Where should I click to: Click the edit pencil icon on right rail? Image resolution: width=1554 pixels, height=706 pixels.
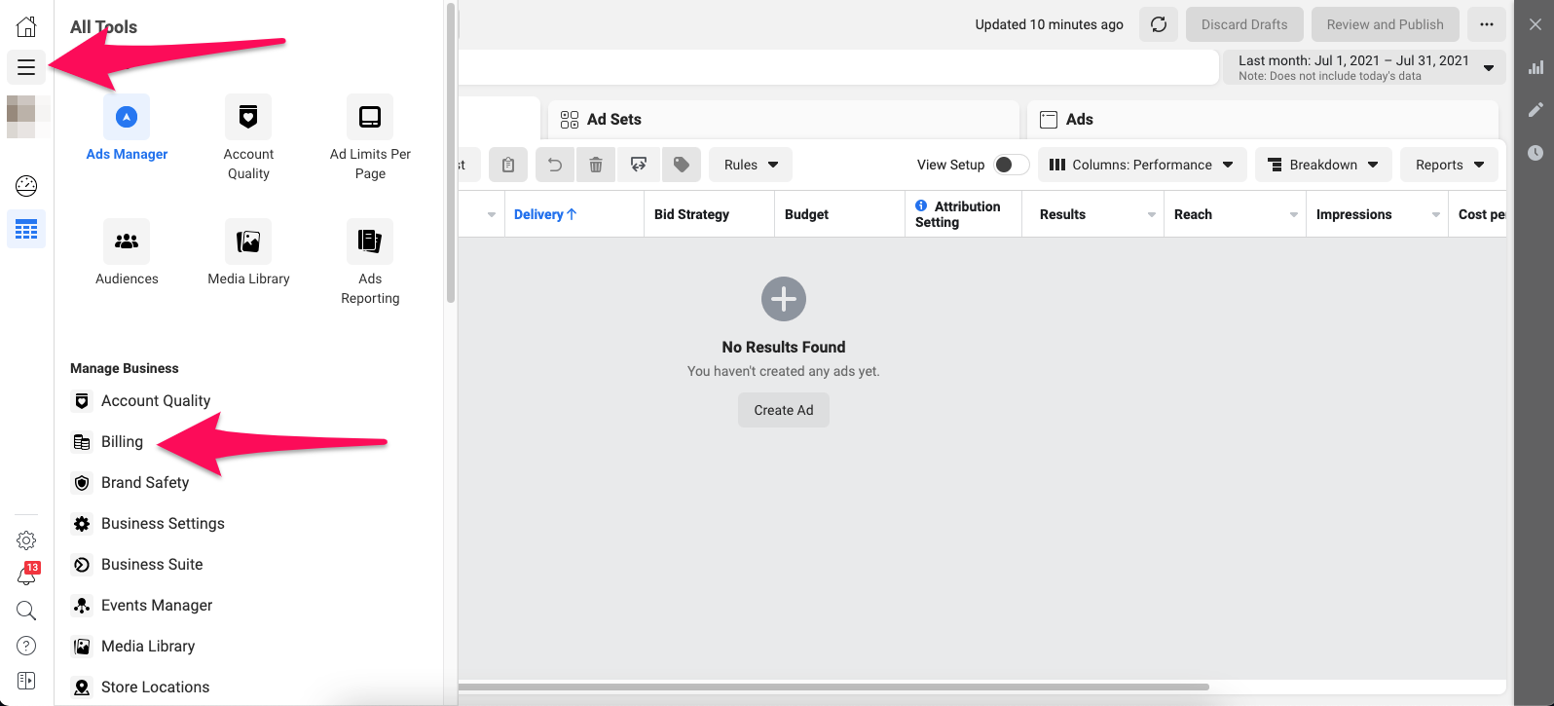pos(1535,110)
